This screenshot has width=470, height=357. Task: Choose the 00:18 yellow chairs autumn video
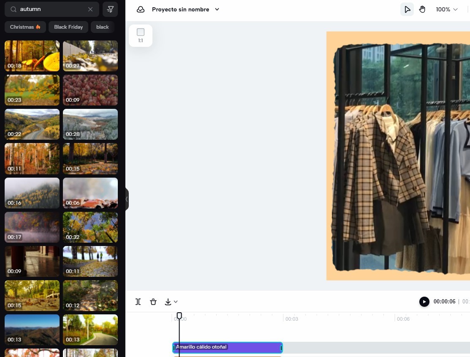coord(32,56)
